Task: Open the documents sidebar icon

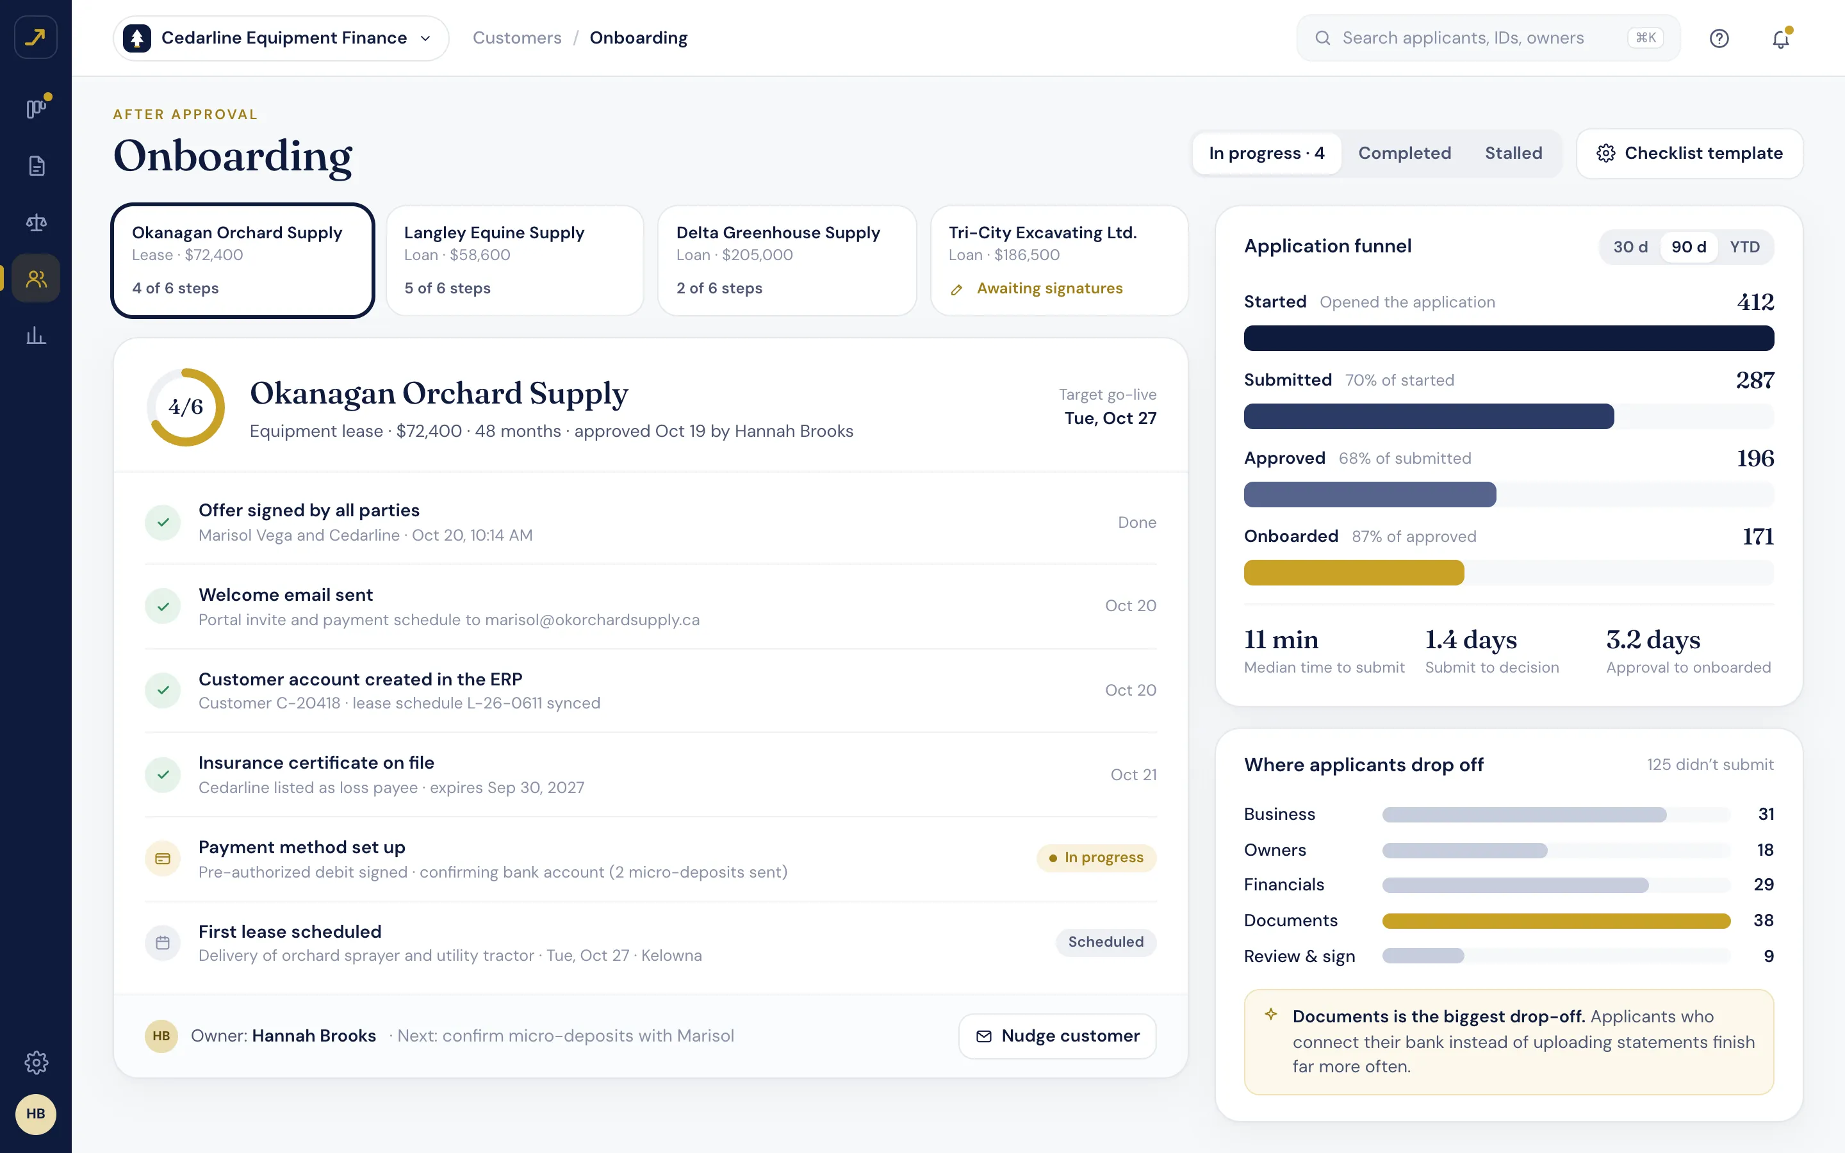Action: (x=36, y=165)
